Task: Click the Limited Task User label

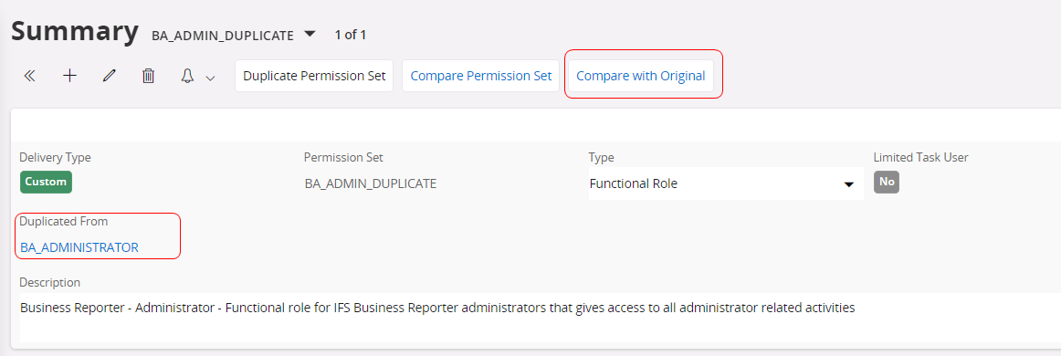Action: click(x=921, y=158)
